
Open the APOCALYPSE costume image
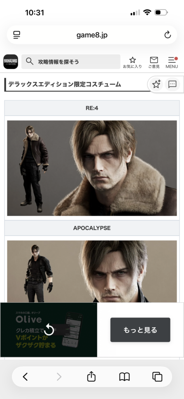pos(92,272)
